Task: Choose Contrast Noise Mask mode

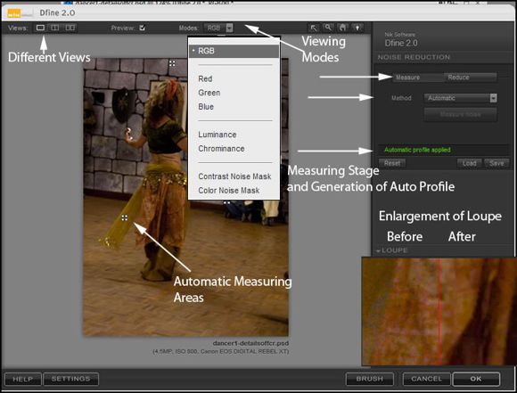Action: (x=234, y=176)
